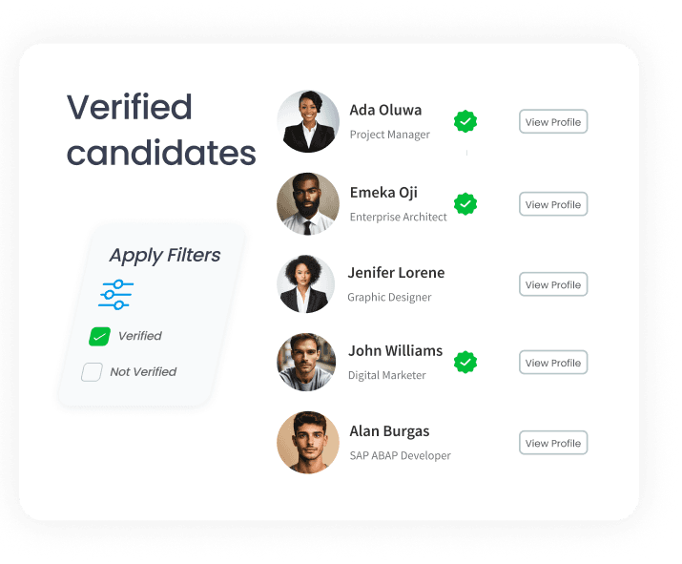
Task: Click Ada Oluwa's green verified badge
Action: (465, 121)
